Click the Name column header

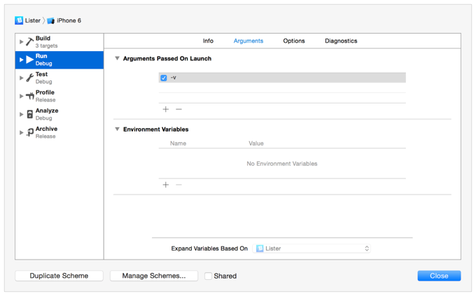(178, 143)
